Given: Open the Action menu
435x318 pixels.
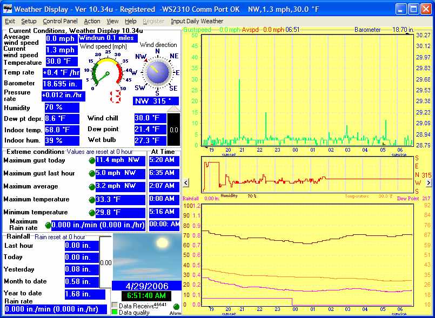Looking at the screenshot, I should click(x=92, y=22).
